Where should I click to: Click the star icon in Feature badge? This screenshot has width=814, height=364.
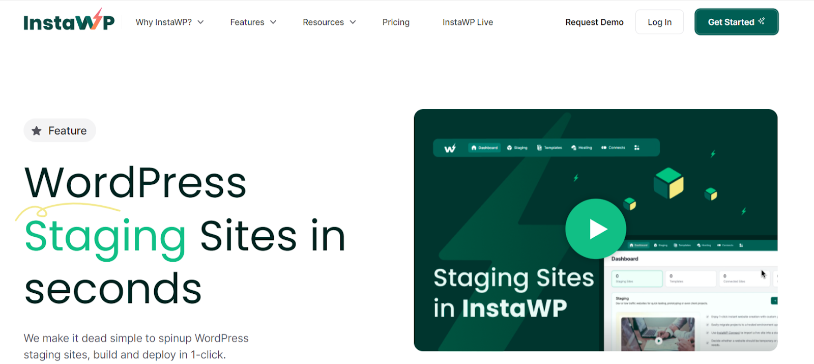(x=37, y=131)
